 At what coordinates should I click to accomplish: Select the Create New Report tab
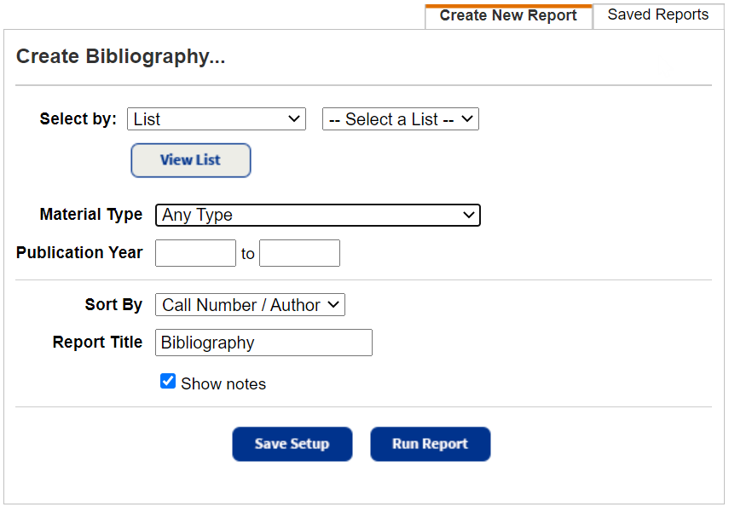tap(508, 14)
